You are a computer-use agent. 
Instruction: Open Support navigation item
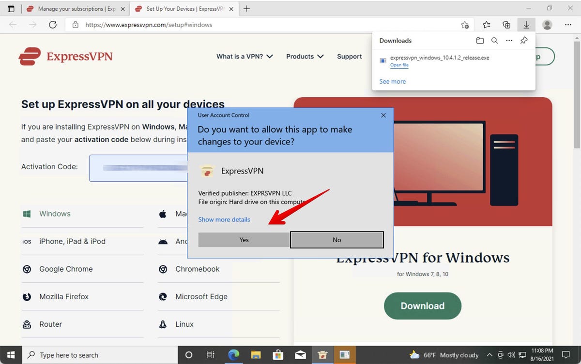(x=350, y=57)
